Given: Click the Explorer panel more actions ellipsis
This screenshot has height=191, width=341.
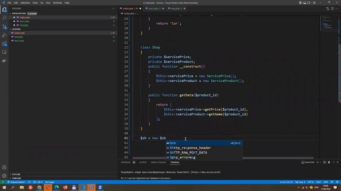Looking at the screenshot, I should [x=113, y=8].
